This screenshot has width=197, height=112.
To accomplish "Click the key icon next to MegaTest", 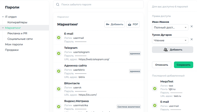I will 155,89.
